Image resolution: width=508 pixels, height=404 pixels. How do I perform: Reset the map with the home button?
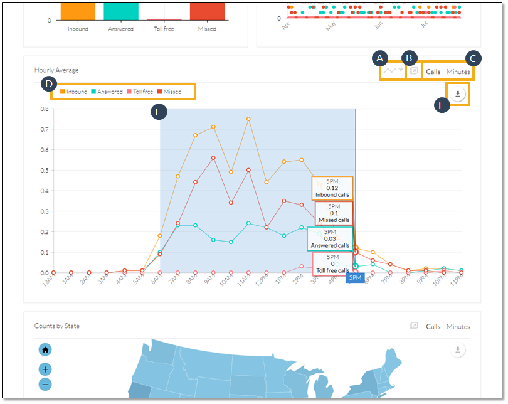[x=46, y=349]
